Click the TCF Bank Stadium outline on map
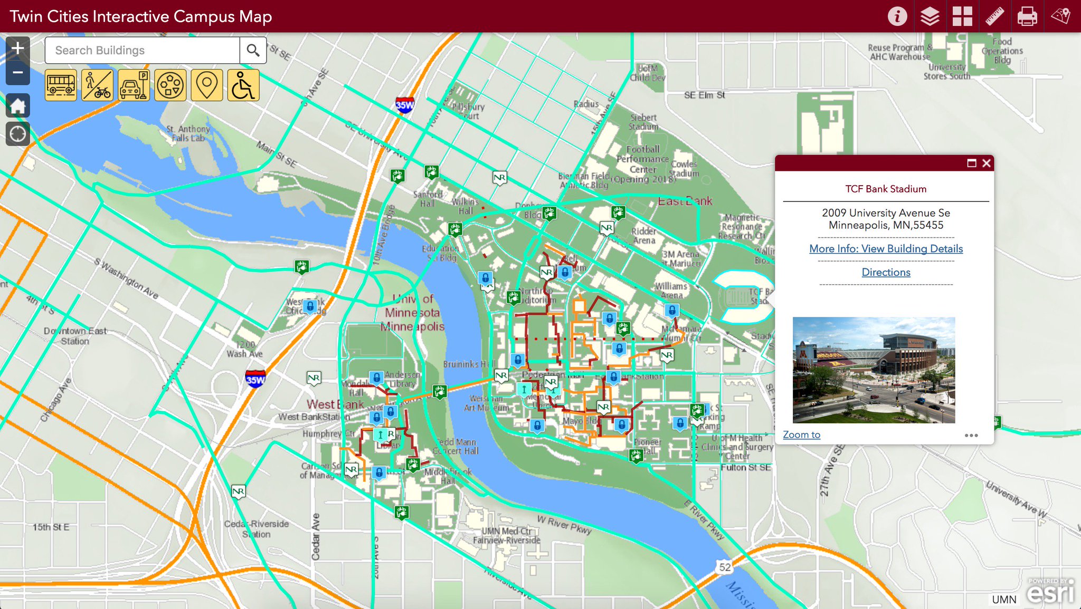Image resolution: width=1081 pixels, height=609 pixels. 743,296
